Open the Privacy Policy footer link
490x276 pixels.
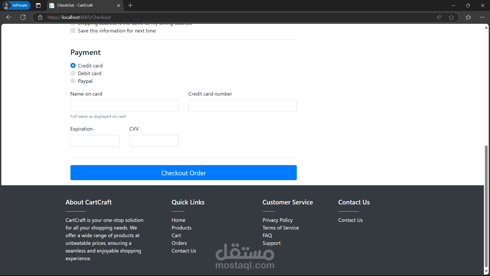[x=277, y=220]
